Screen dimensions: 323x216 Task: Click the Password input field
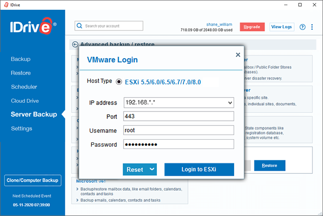179,144
